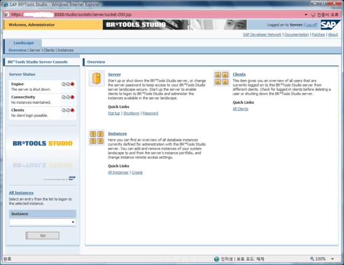The height and width of the screenshot is (265, 344).
Task: Click the Clients four-user icon
Action: pyautogui.click(x=221, y=78)
